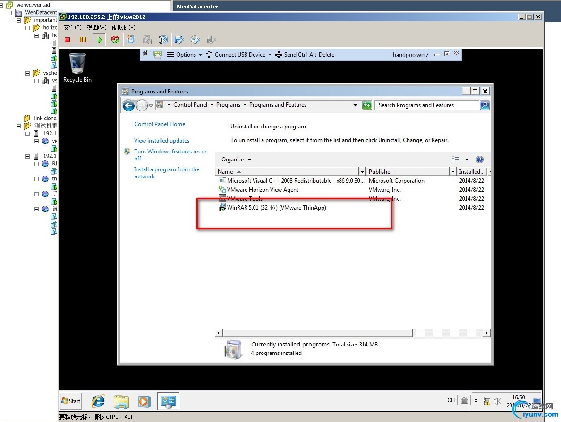Launch Internet Explorer from the taskbar
This screenshot has height=422, width=561.
tap(98, 401)
